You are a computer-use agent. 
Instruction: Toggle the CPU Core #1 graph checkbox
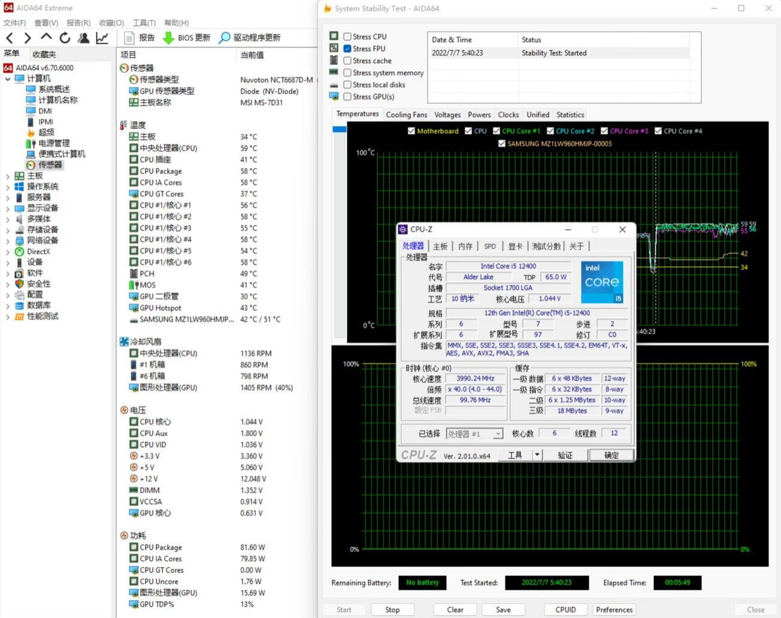click(497, 131)
